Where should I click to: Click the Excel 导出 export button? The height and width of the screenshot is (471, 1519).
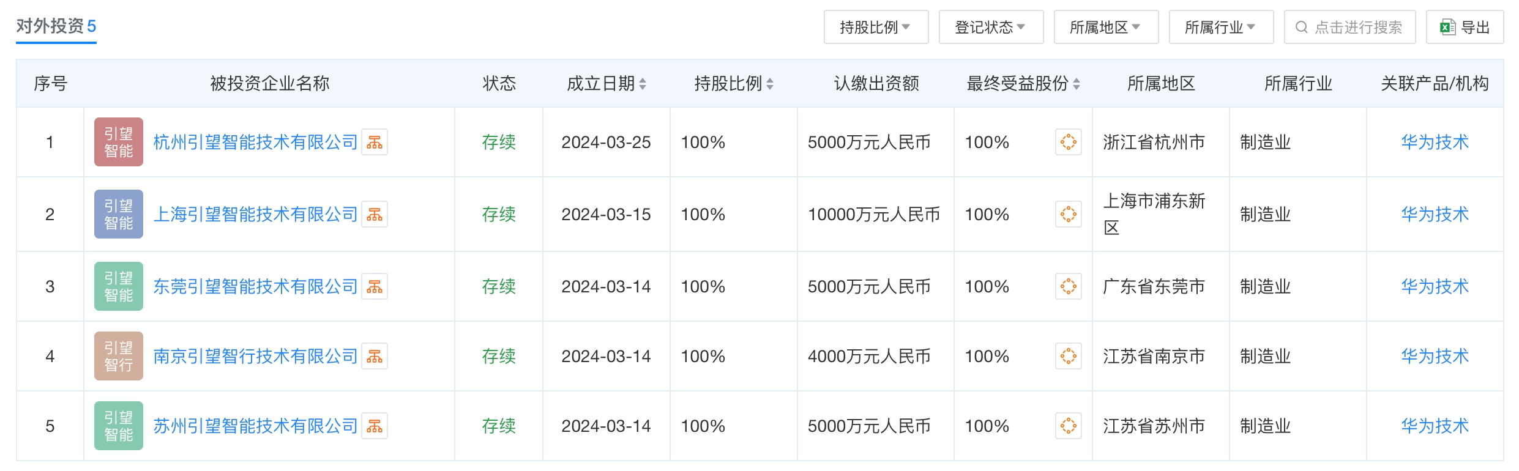pyautogui.click(x=1465, y=28)
